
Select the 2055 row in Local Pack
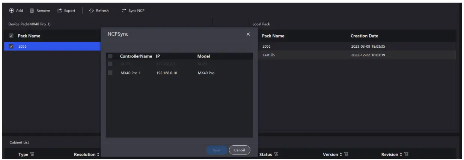click(x=357, y=47)
